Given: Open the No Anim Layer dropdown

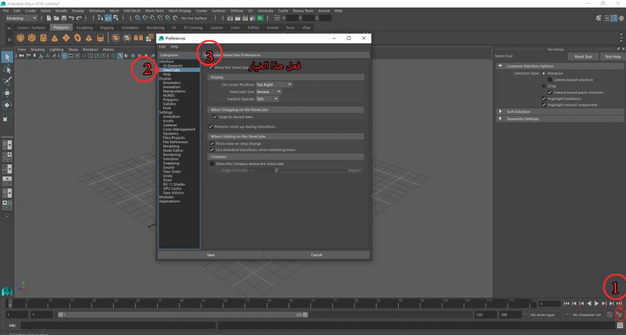Looking at the screenshot, I should click(545, 314).
